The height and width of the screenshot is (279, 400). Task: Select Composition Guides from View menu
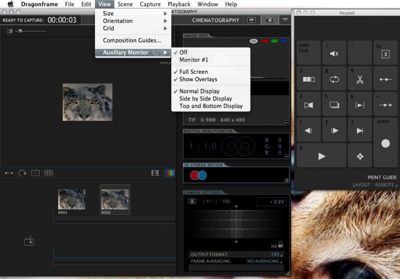click(132, 41)
